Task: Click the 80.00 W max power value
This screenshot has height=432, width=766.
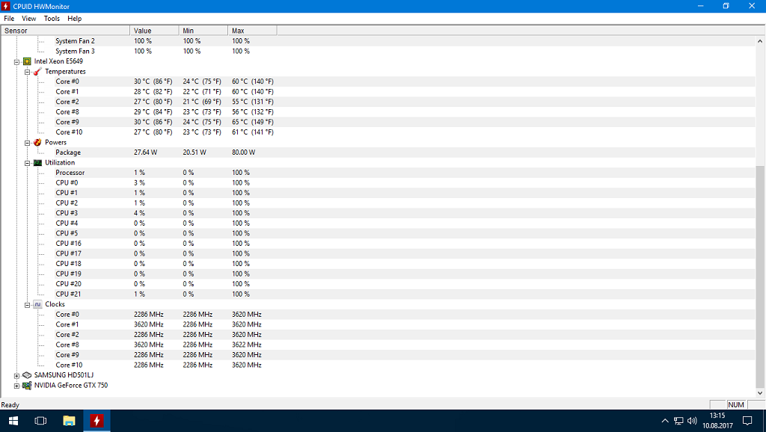Action: pyautogui.click(x=244, y=152)
